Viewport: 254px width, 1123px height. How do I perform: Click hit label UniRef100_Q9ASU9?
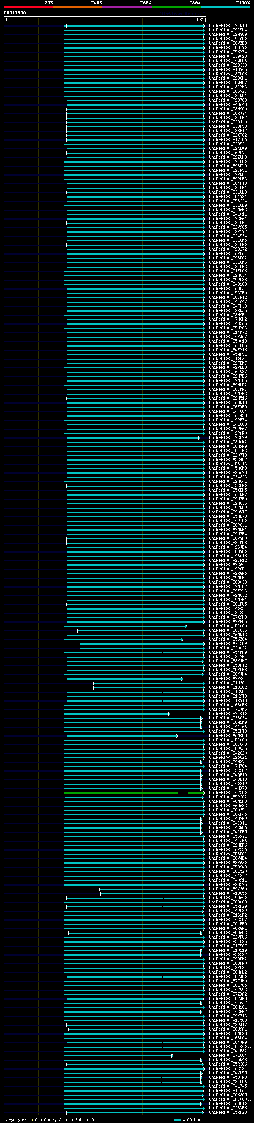[x=228, y=34]
